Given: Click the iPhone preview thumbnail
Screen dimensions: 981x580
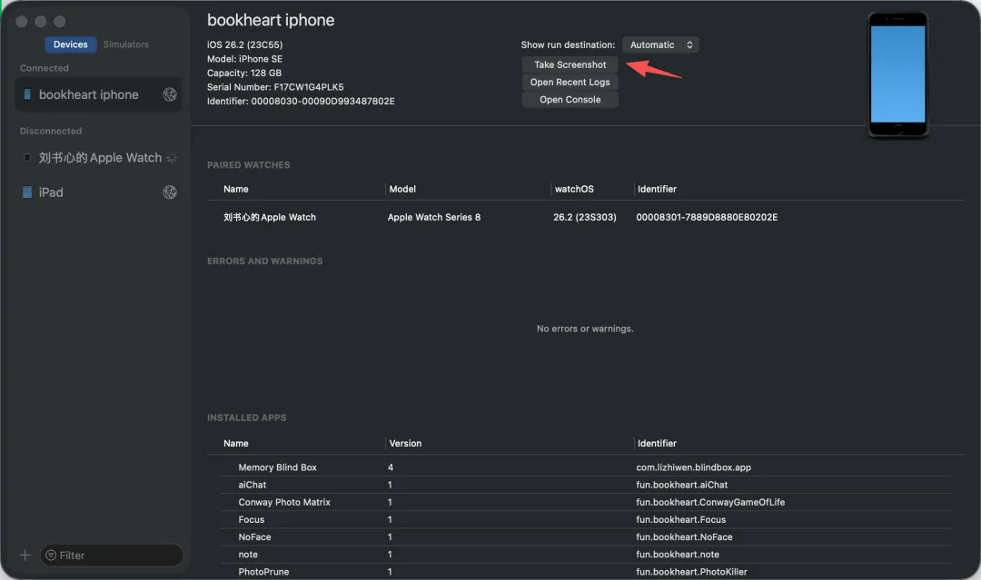Looking at the screenshot, I should [897, 74].
